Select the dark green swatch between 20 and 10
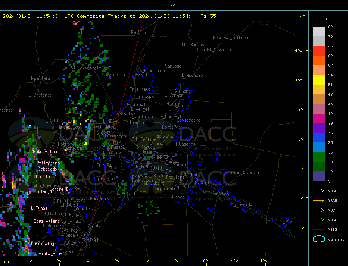Viewport: 348px width, 266px height. pos(319,166)
